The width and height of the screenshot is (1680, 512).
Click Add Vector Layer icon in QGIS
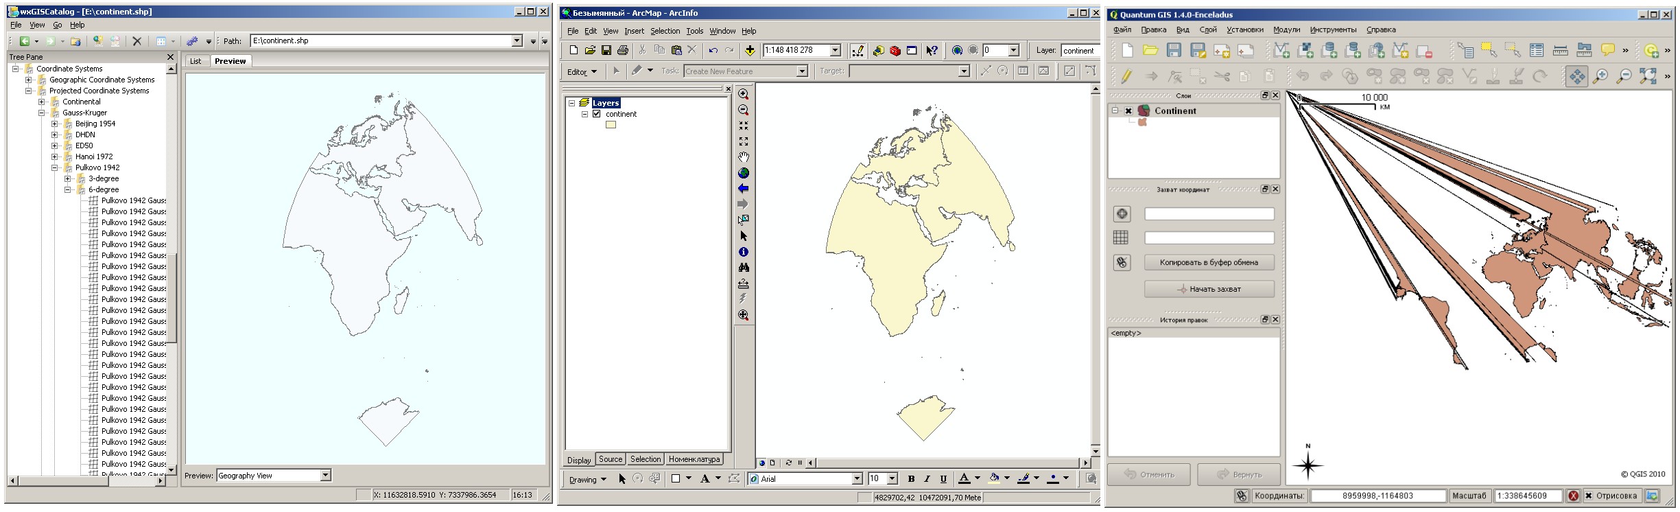click(1281, 50)
